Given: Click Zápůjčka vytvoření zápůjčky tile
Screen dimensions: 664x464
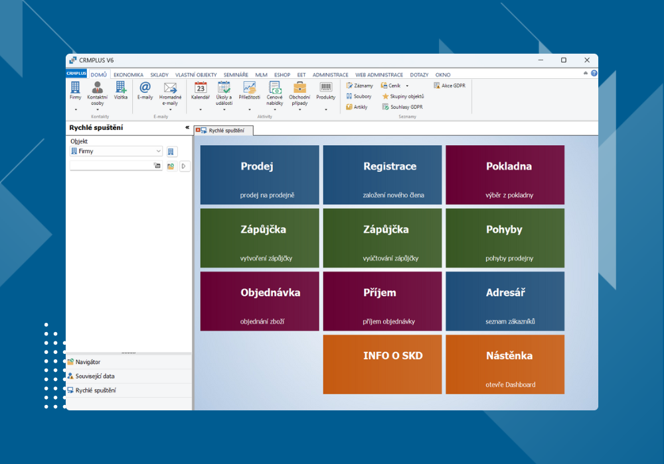Looking at the screenshot, I should [260, 238].
